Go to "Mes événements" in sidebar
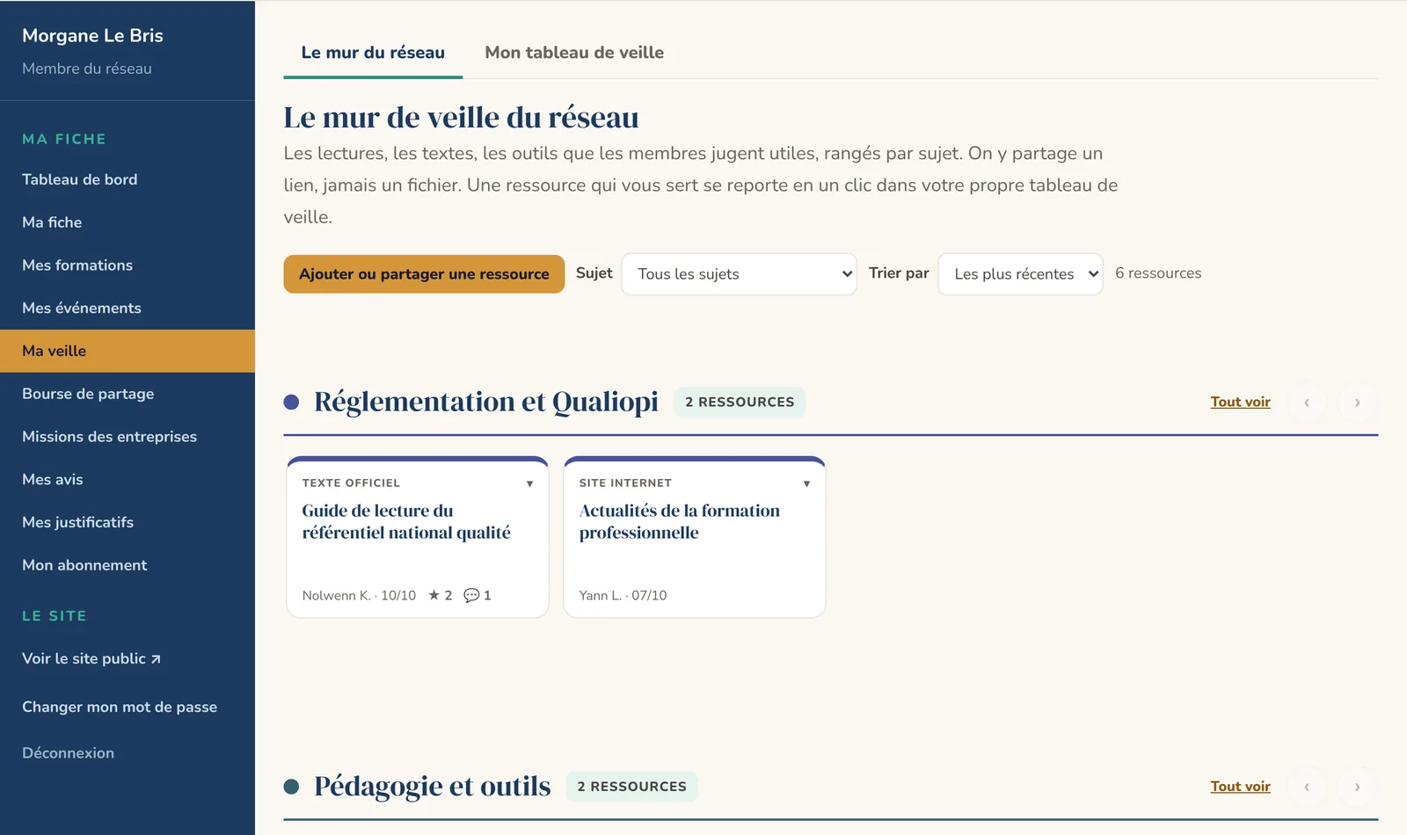Image resolution: width=1407 pixels, height=835 pixels. click(128, 309)
